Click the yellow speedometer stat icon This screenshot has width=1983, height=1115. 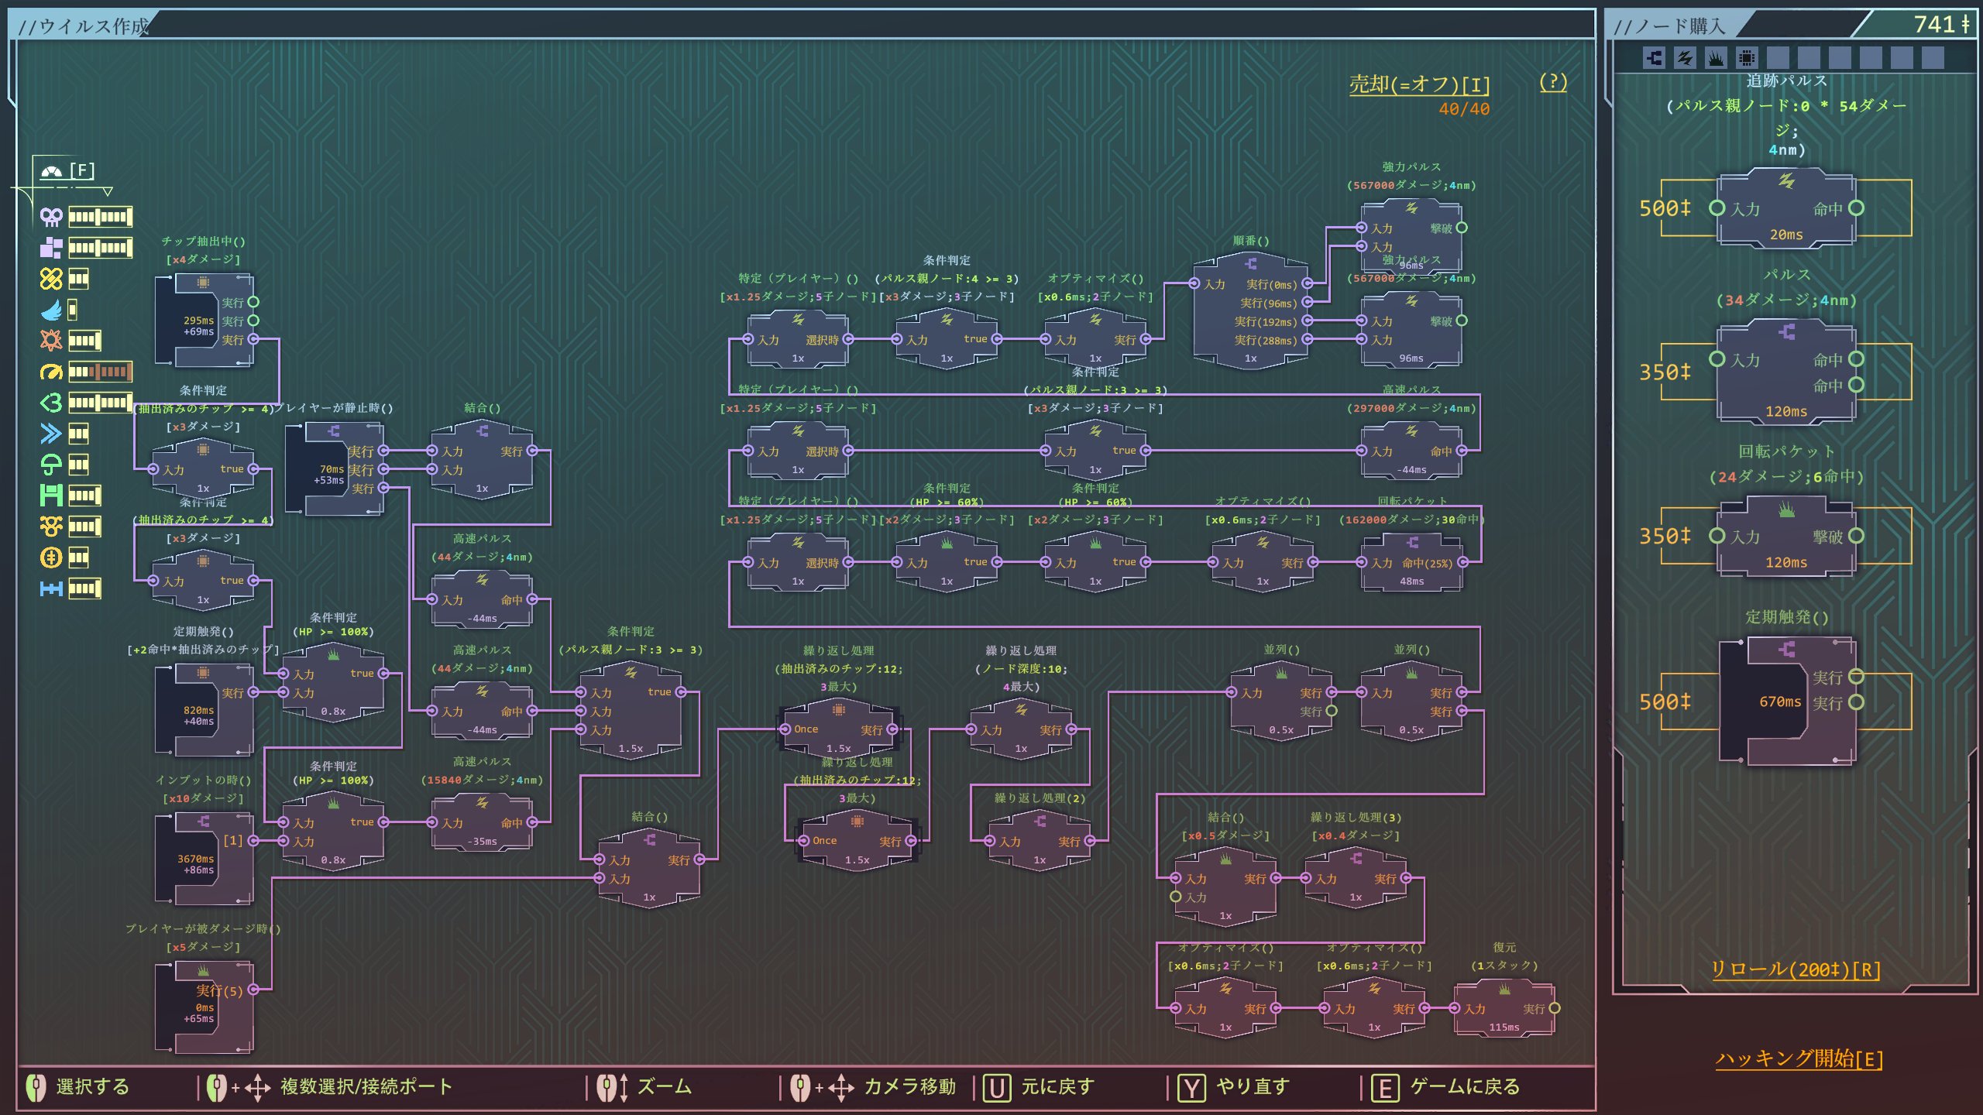click(51, 372)
